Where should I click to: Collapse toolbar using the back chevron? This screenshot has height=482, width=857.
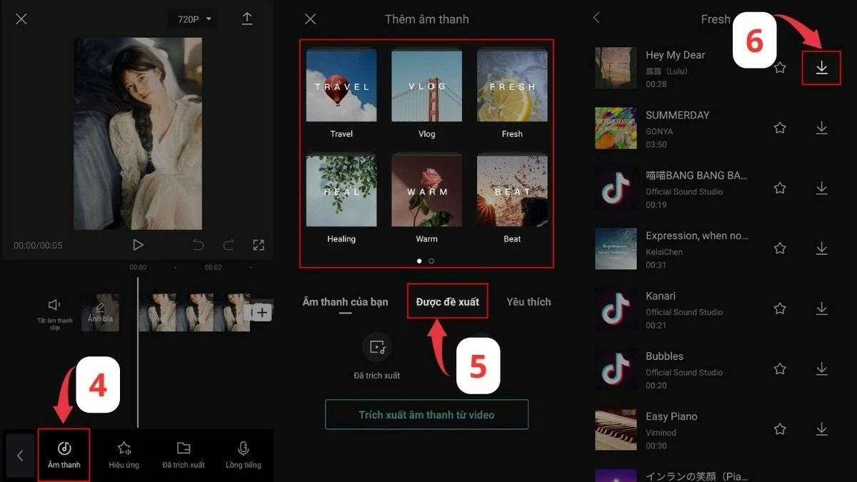click(20, 455)
